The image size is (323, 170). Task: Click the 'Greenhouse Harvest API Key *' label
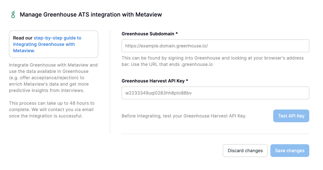pyautogui.click(x=155, y=81)
